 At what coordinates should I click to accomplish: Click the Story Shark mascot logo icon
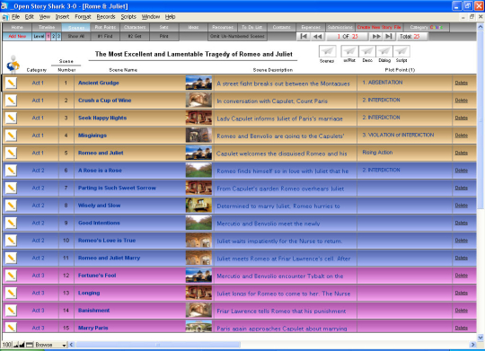[13, 65]
